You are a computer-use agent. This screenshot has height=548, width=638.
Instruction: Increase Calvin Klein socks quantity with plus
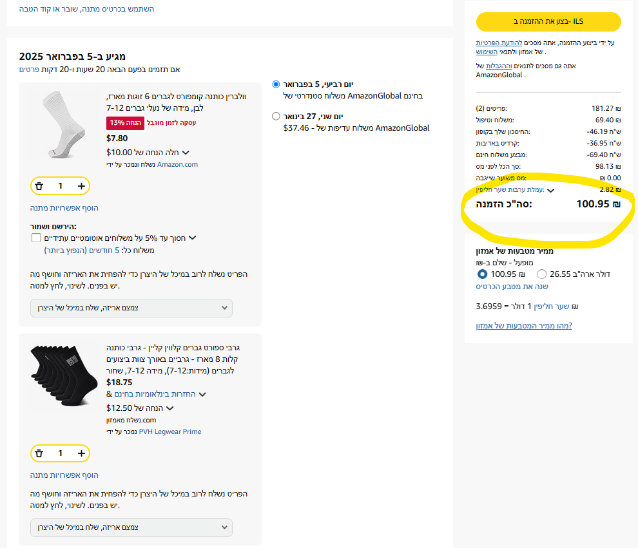tap(81, 453)
